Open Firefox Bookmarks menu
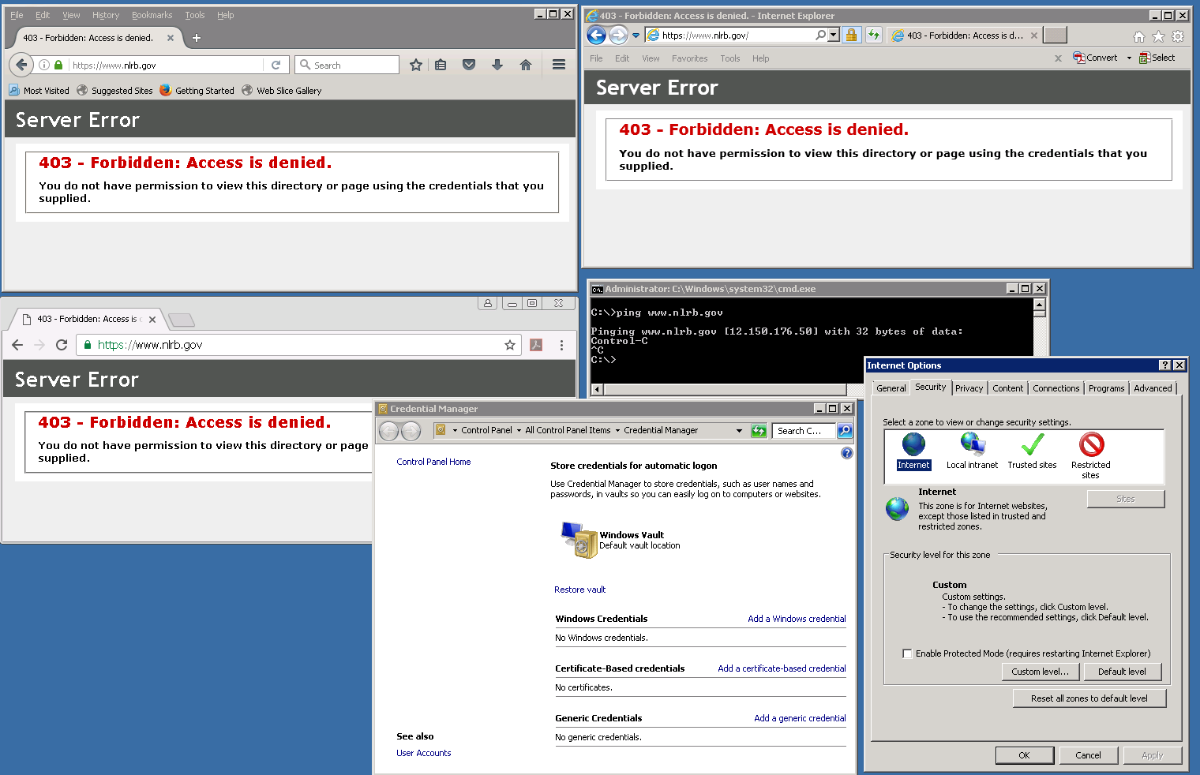This screenshot has width=1200, height=775. (152, 15)
